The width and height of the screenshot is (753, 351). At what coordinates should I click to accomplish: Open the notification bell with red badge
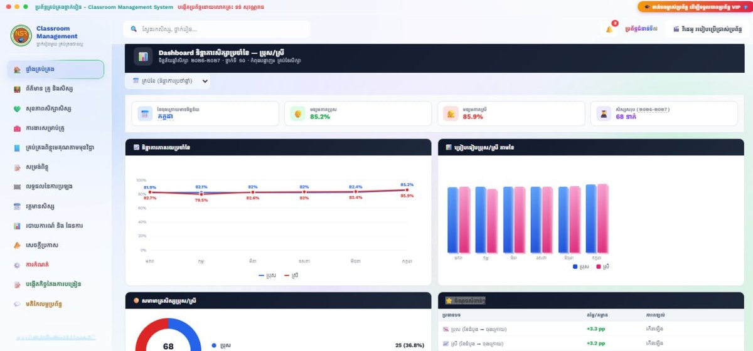tap(609, 29)
